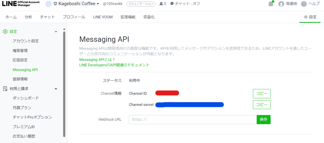Click the sidebar vertical scrollbar

64,84
